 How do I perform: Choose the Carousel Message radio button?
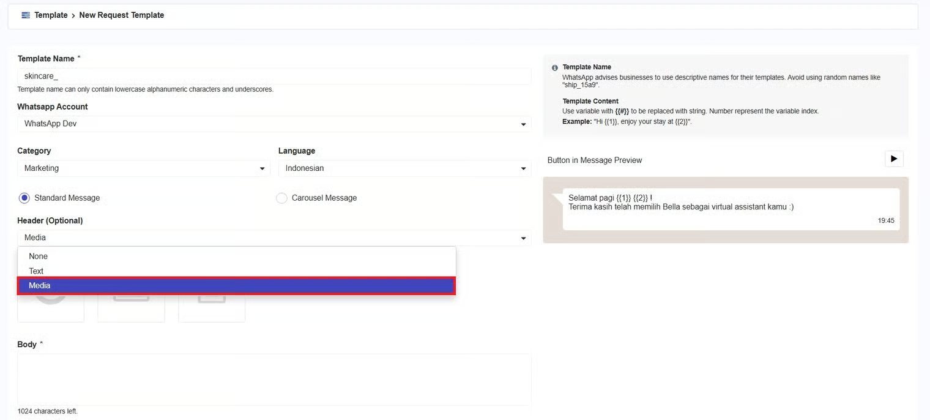pyautogui.click(x=281, y=198)
